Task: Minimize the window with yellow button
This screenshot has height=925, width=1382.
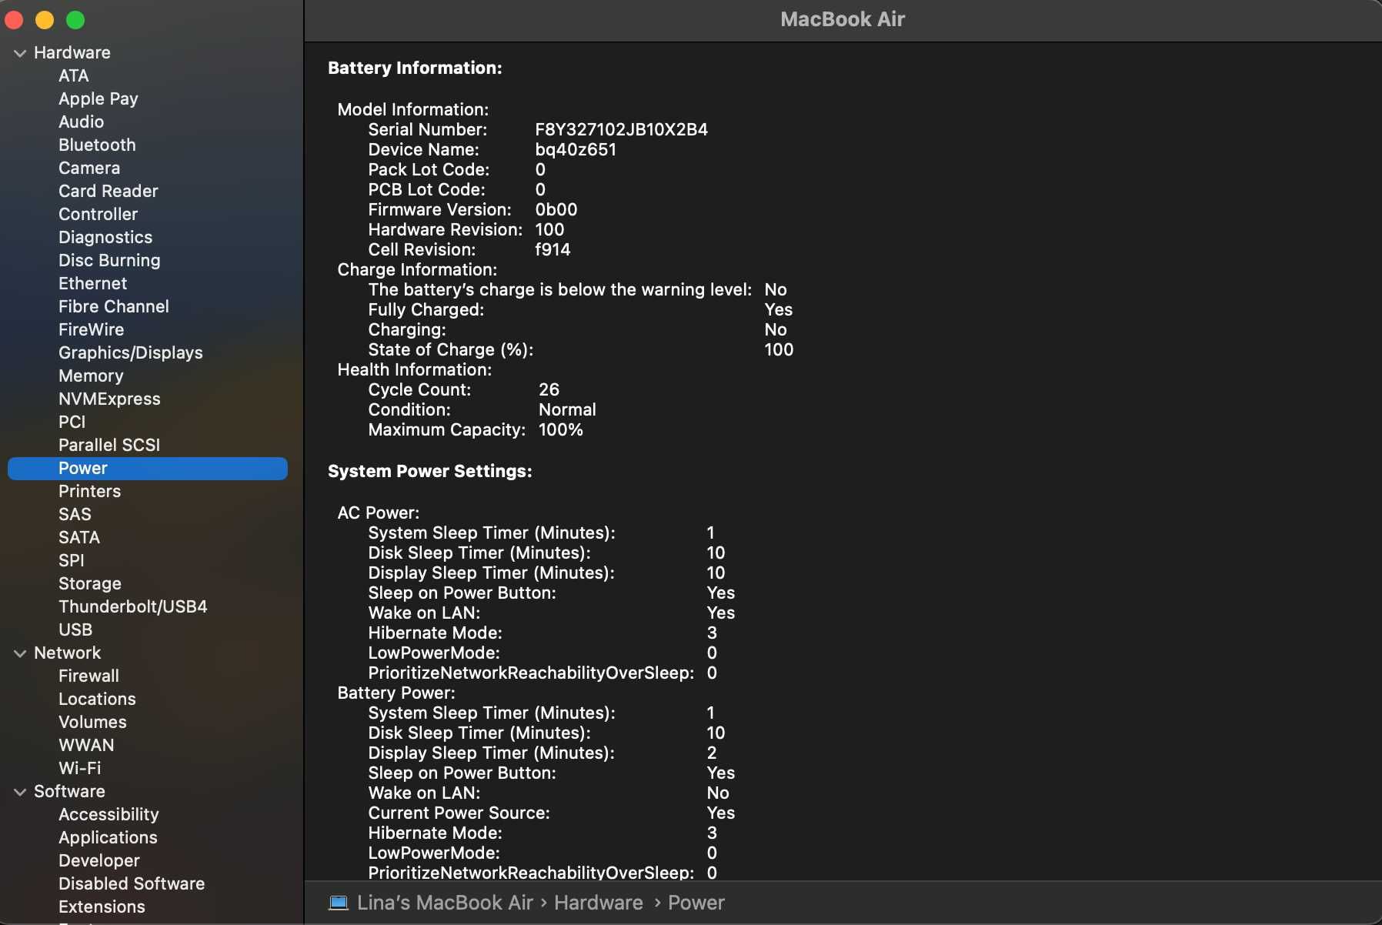Action: tap(45, 20)
